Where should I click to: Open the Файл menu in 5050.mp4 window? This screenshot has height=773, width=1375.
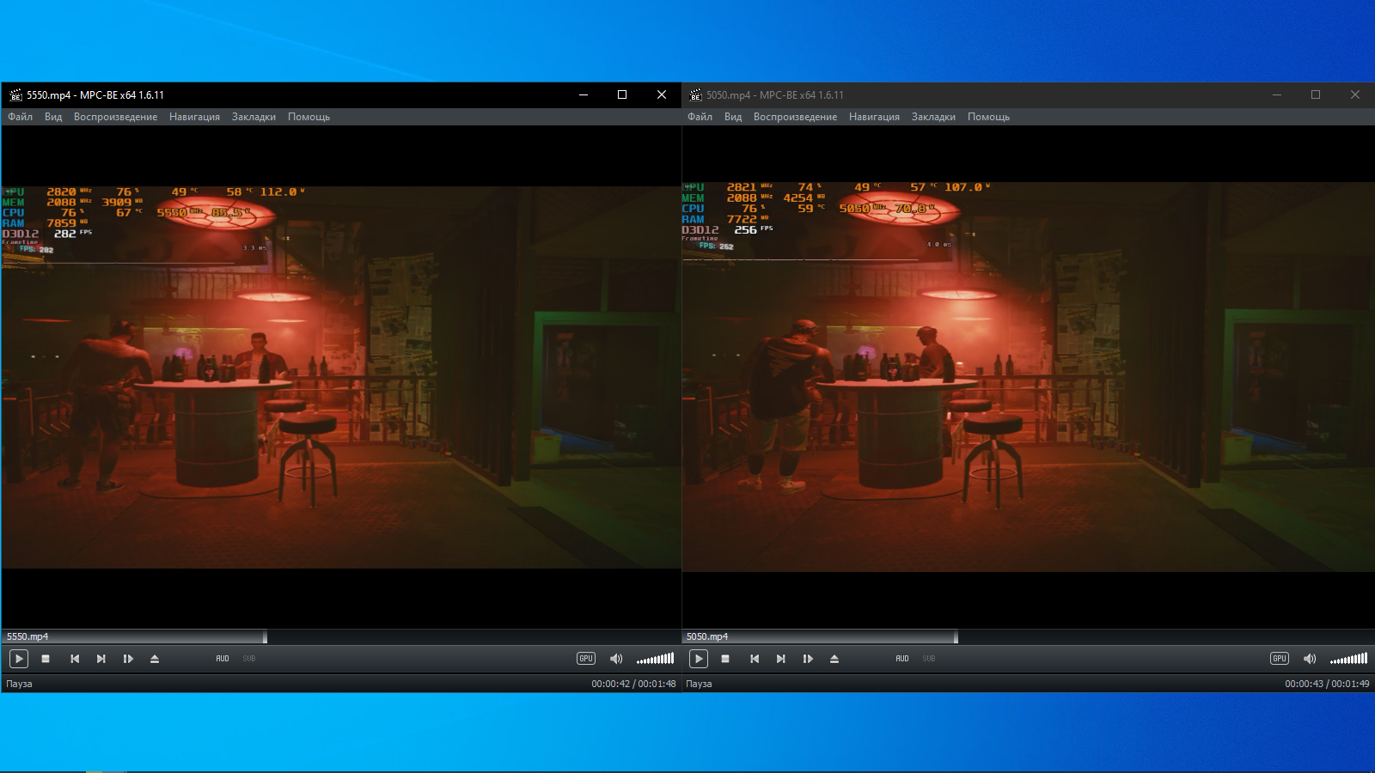[700, 117]
